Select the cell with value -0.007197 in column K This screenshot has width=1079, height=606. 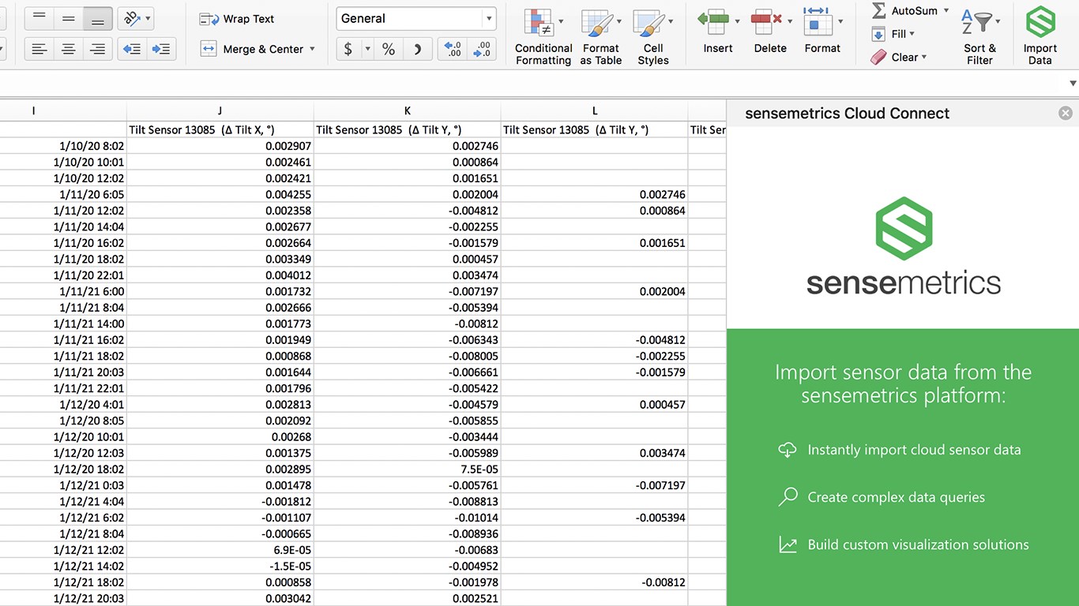point(408,291)
